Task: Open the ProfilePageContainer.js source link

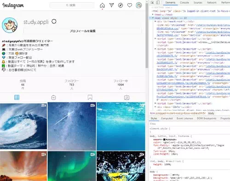Action: [183, 96]
